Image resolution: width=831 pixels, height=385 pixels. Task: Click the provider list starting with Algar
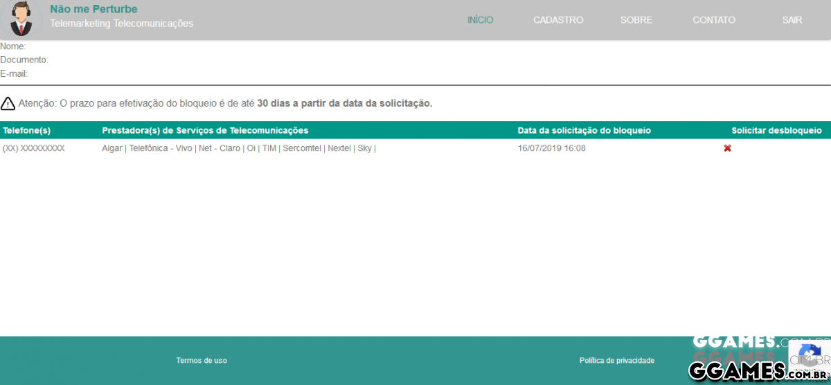239,148
